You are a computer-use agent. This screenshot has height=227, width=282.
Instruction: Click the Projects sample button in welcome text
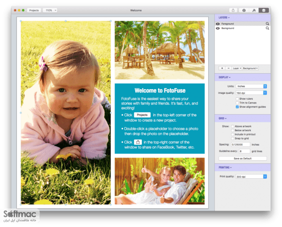coord(142,115)
